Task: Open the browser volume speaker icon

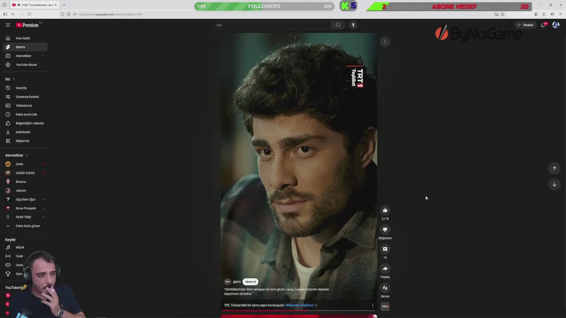Action: (552, 14)
